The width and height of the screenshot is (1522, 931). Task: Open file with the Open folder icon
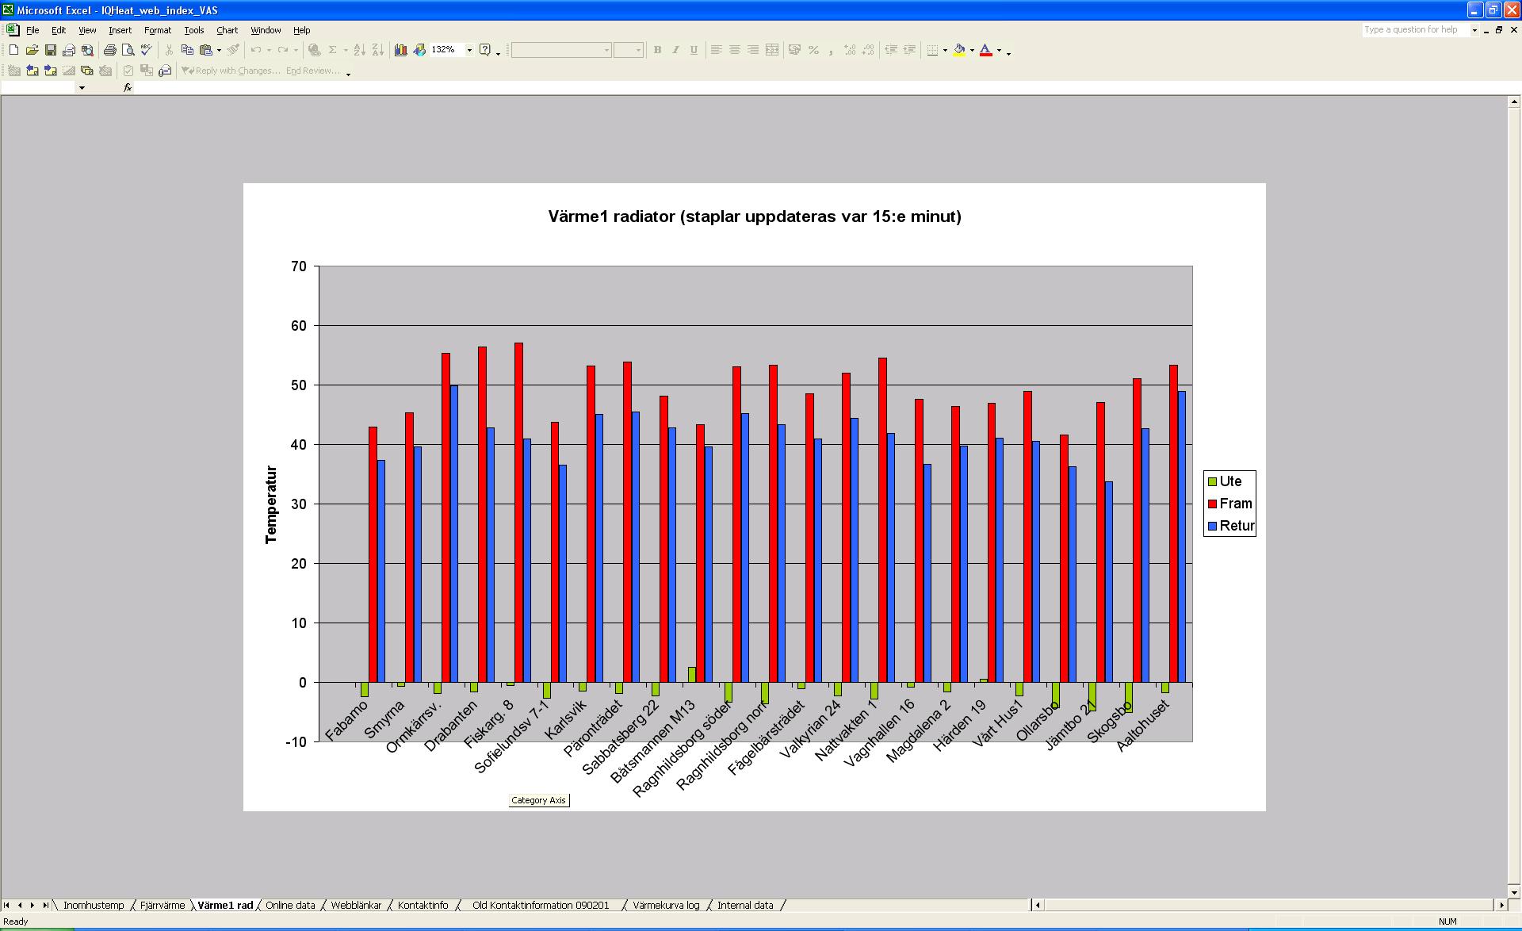32,50
